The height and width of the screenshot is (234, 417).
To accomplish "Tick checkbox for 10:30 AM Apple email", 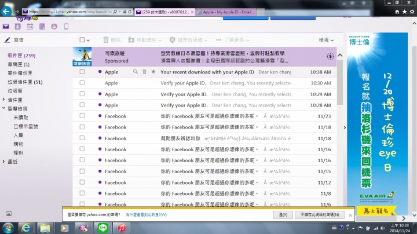I will [82, 83].
